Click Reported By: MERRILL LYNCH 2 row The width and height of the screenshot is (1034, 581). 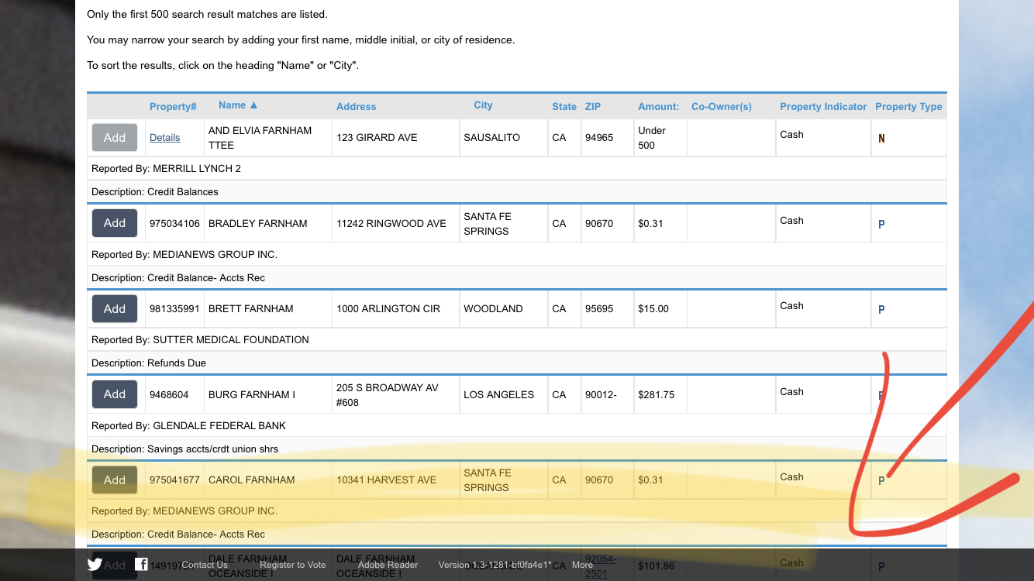pyautogui.click(x=517, y=168)
